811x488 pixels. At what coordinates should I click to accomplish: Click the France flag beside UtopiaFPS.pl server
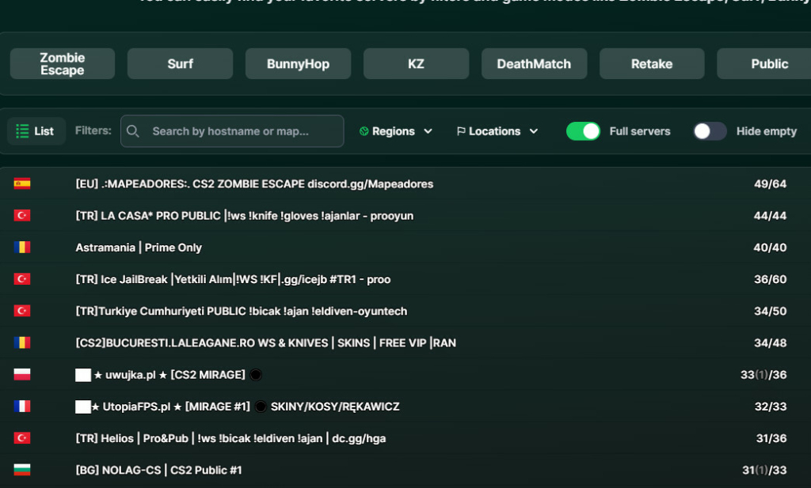[22, 407]
